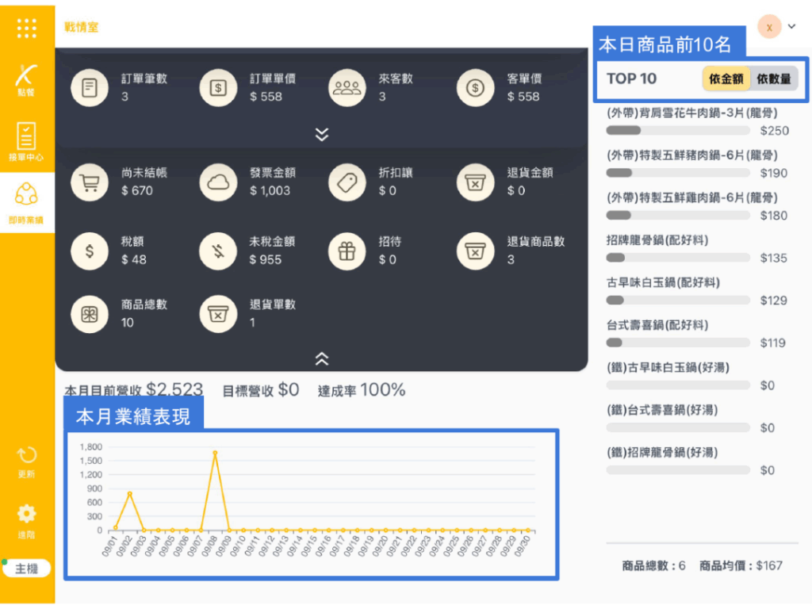Click the user avatar X button
812x609 pixels.
769,27
